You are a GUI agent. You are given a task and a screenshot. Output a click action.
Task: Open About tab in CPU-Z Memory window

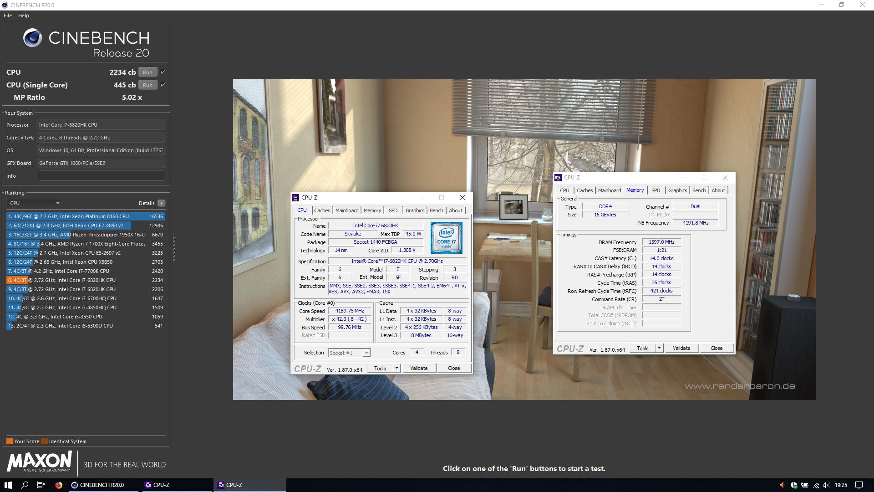pyautogui.click(x=718, y=190)
